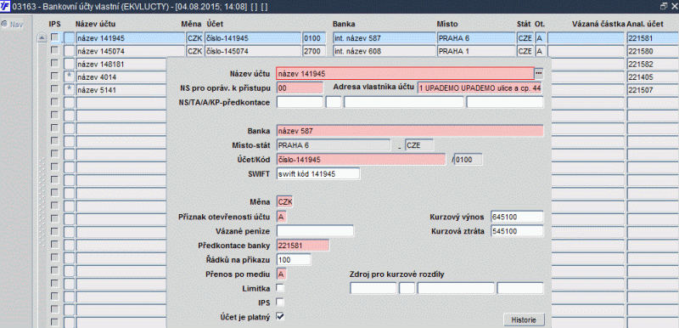Check the IPS box for row název 145074

(x=54, y=51)
